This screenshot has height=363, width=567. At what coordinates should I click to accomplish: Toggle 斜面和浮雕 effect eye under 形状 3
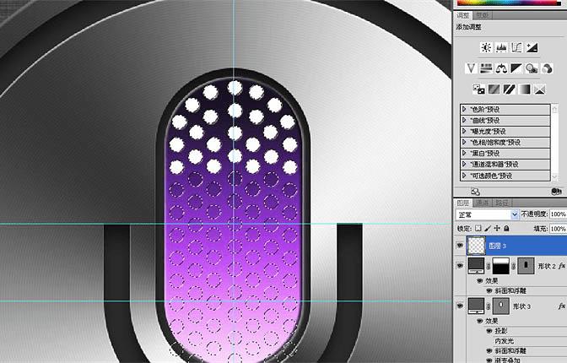click(489, 350)
